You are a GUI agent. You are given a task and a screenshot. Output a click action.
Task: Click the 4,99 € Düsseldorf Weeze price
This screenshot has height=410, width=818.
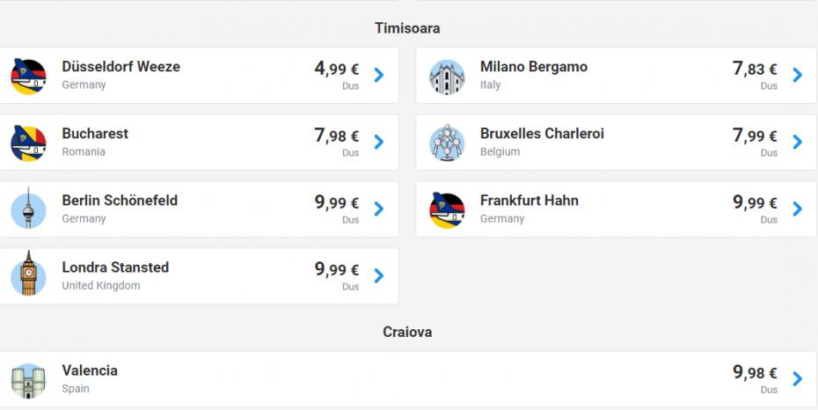click(x=337, y=69)
